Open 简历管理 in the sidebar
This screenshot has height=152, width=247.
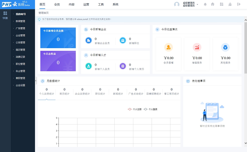pos(20,50)
